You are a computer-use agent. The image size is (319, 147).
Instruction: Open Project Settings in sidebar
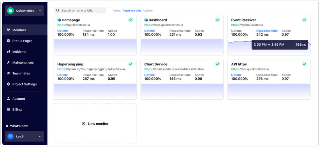[25, 84]
